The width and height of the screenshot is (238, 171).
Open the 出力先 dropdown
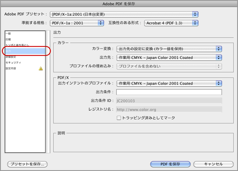pos(169,57)
